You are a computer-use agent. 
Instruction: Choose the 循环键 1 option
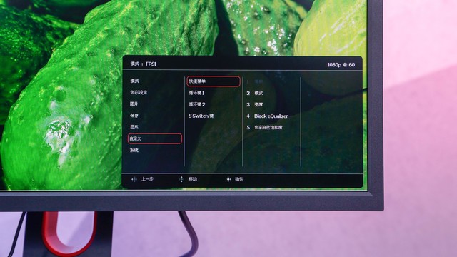click(x=196, y=93)
